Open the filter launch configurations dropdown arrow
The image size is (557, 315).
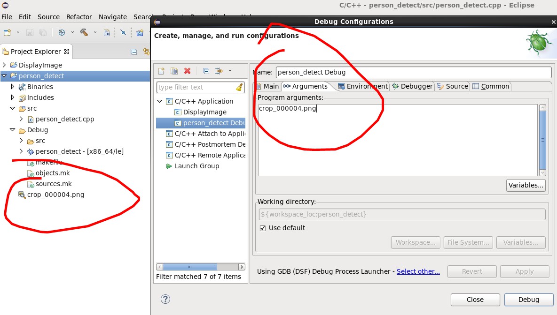click(x=230, y=71)
